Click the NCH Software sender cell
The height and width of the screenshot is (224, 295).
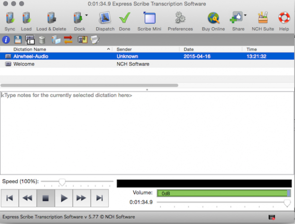coord(133,64)
